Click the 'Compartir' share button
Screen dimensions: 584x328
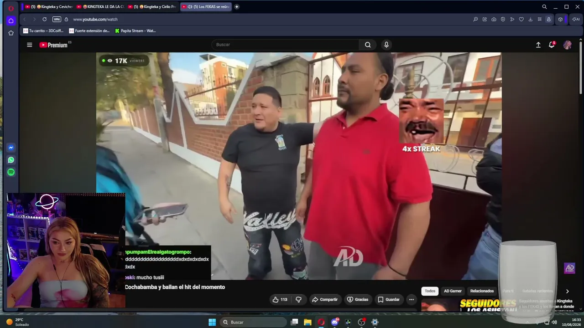(x=325, y=299)
